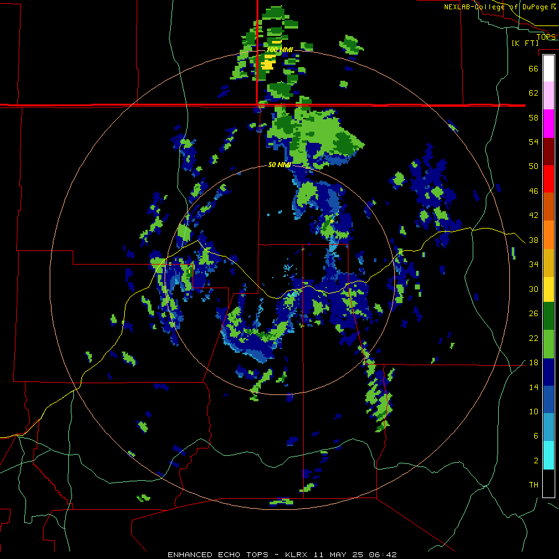Click the "34" legend value
This screenshot has height=559, width=559.
[534, 265]
